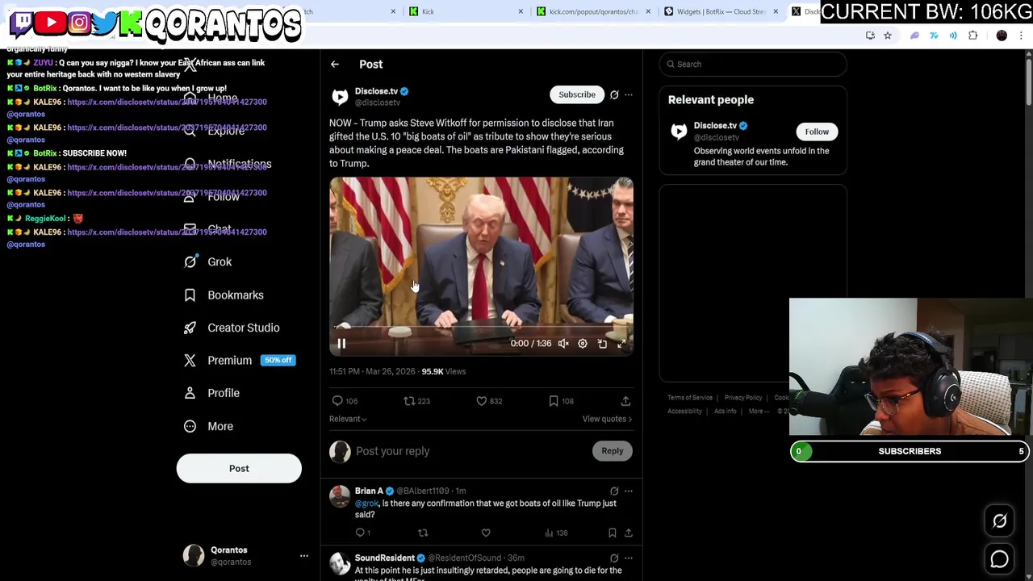Screen dimensions: 1033x581
Task: Open Grok in the sidebar
Action: pos(208,261)
